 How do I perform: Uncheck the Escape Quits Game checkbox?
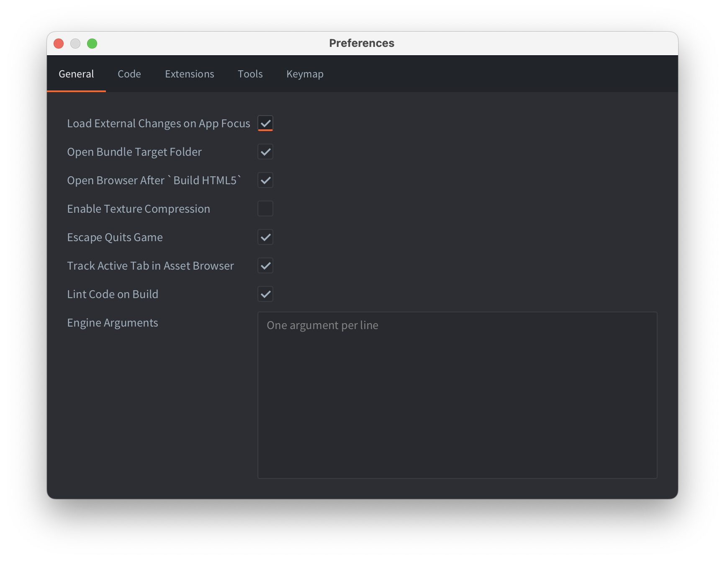[x=265, y=237]
